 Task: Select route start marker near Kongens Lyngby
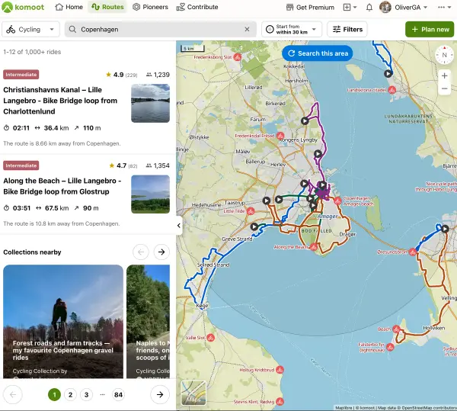[x=318, y=154]
